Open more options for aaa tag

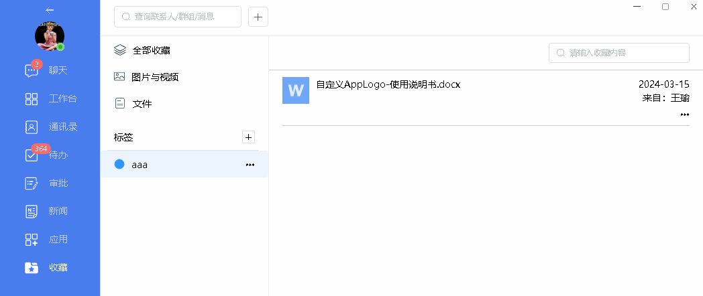point(250,164)
